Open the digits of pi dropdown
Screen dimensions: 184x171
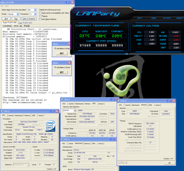click(35, 10)
